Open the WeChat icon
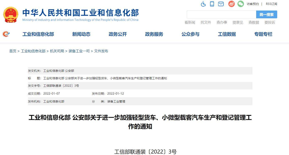This screenshot has height=155, width=289. coord(241,4)
